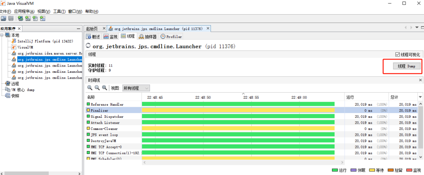Close the 应用程序 panel tab
The height and width of the screenshot is (175, 424).
point(19,29)
